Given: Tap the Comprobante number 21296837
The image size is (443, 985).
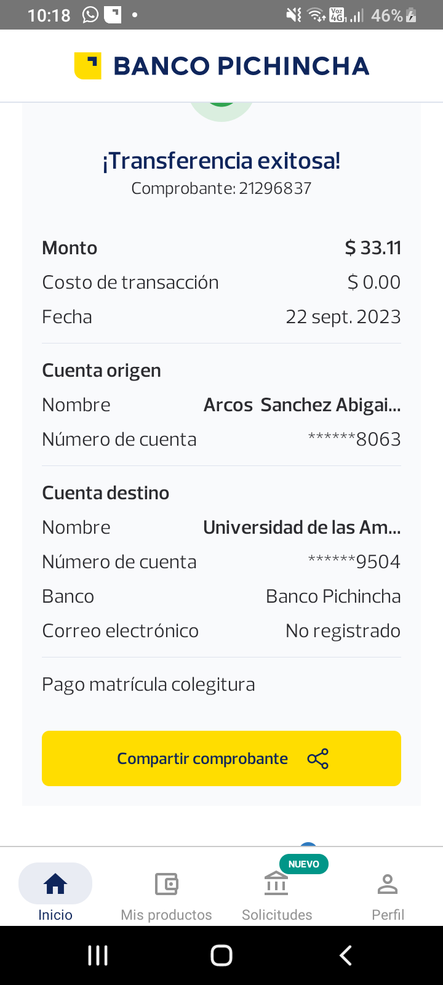Looking at the screenshot, I should pos(275,188).
